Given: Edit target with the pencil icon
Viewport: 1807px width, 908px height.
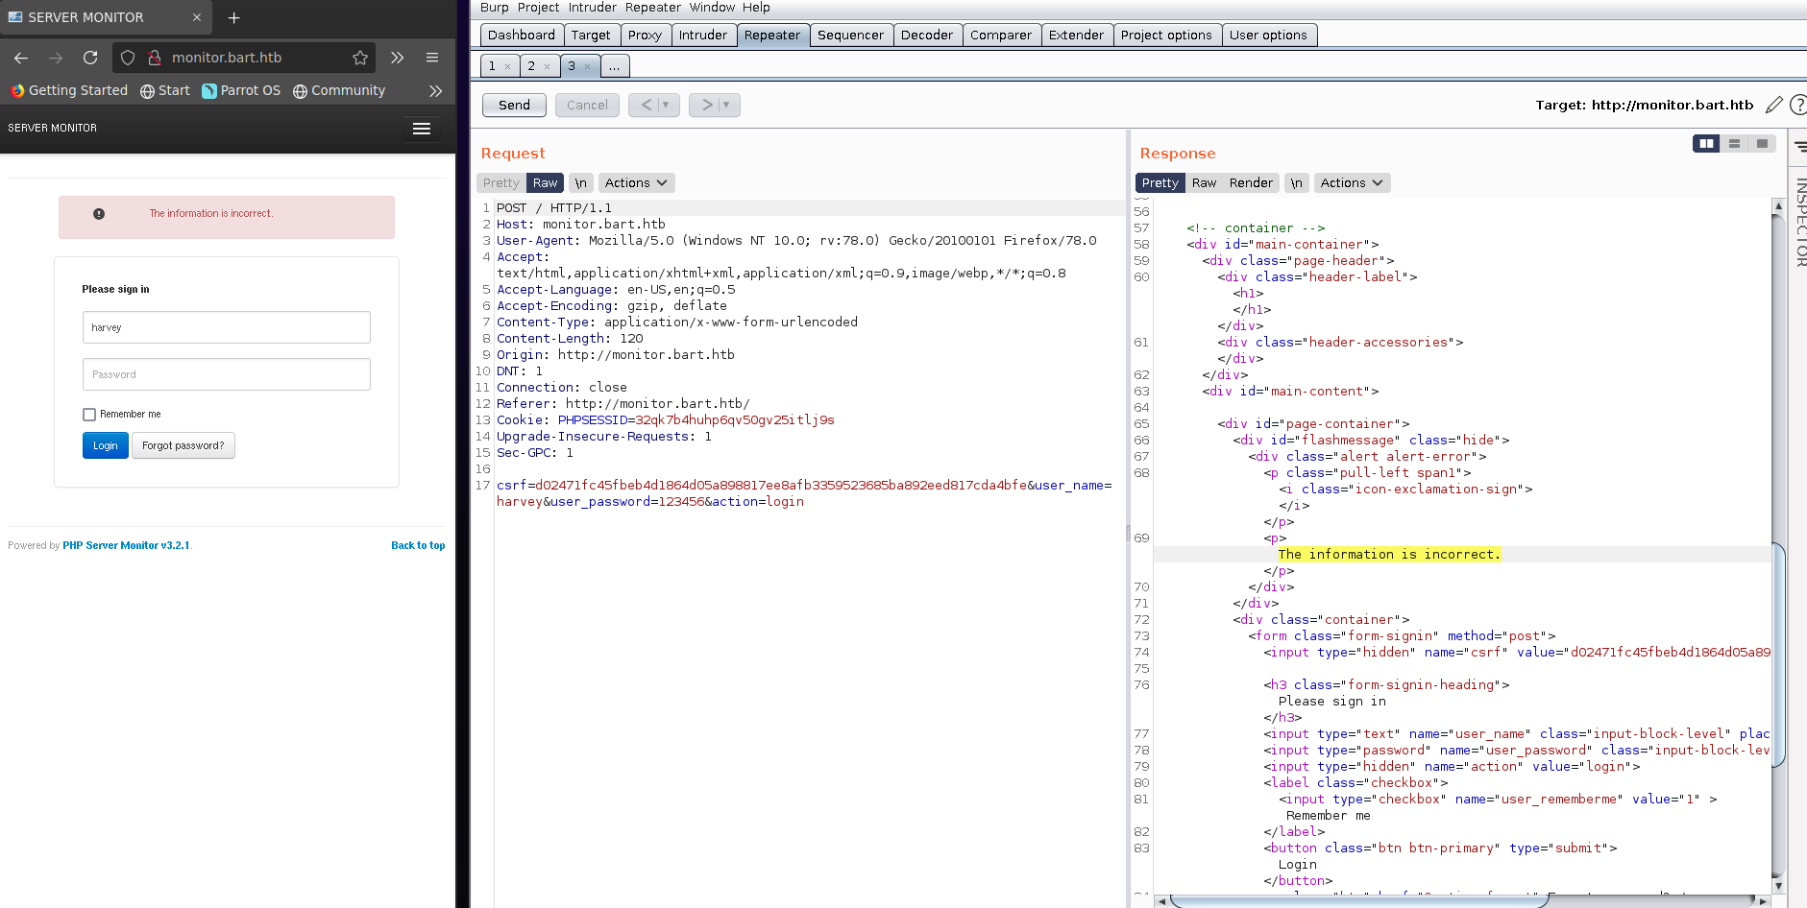Looking at the screenshot, I should pos(1773,106).
